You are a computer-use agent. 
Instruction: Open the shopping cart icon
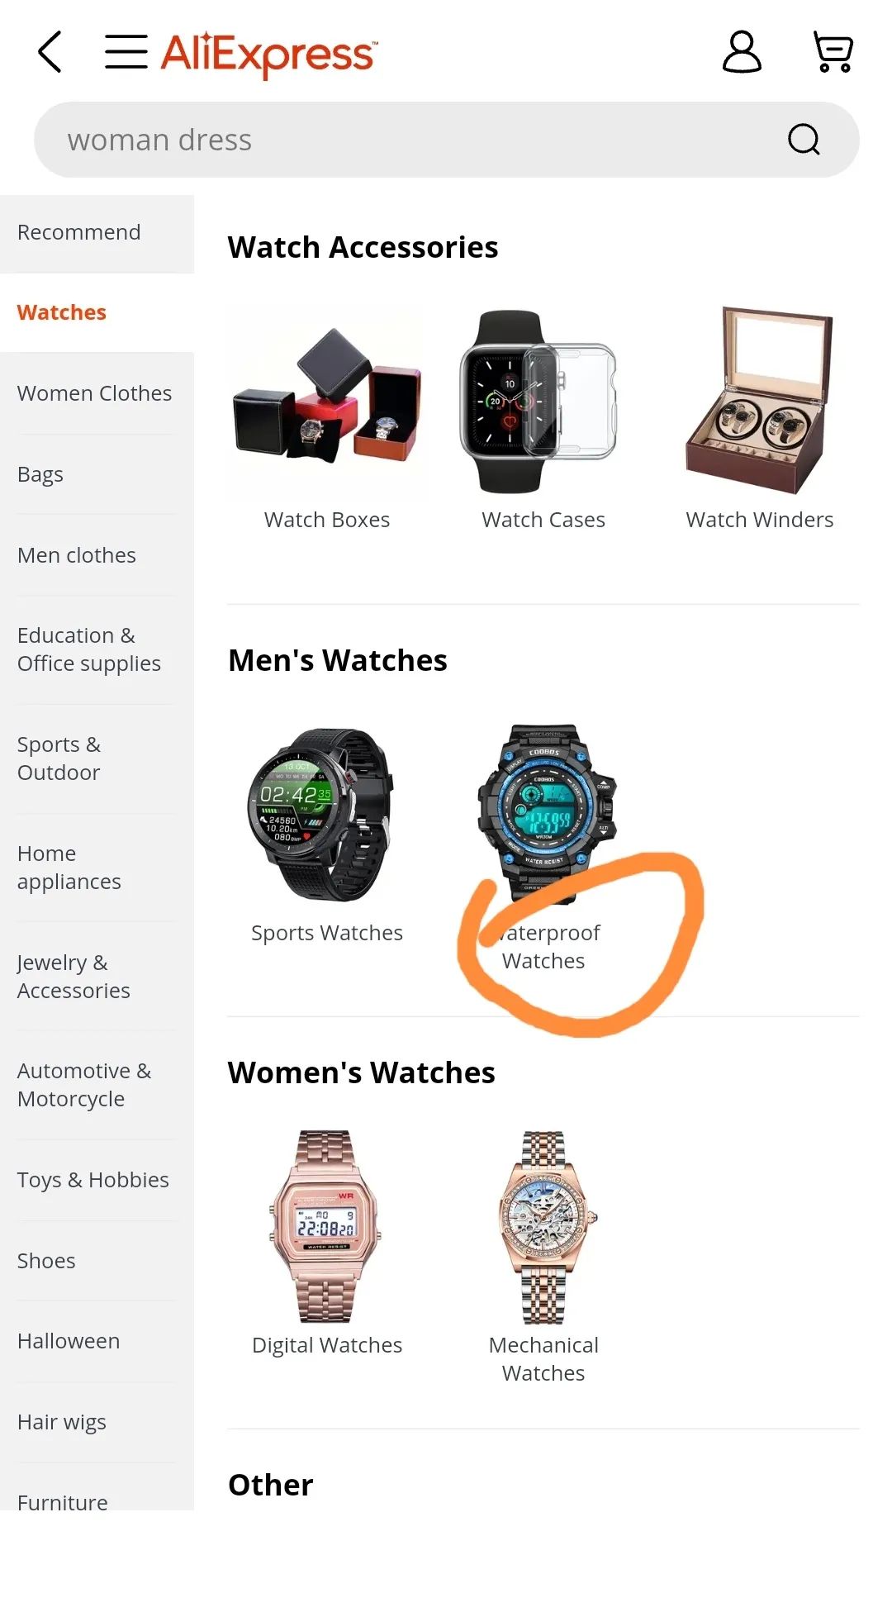[x=833, y=52]
